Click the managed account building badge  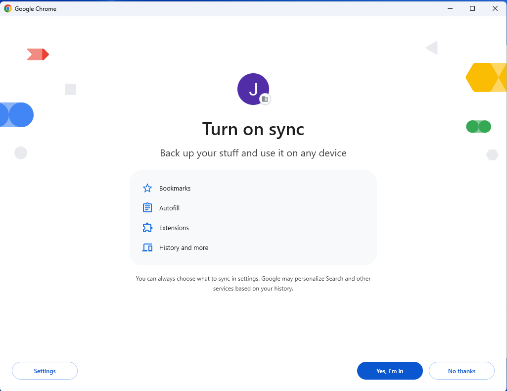click(x=265, y=99)
